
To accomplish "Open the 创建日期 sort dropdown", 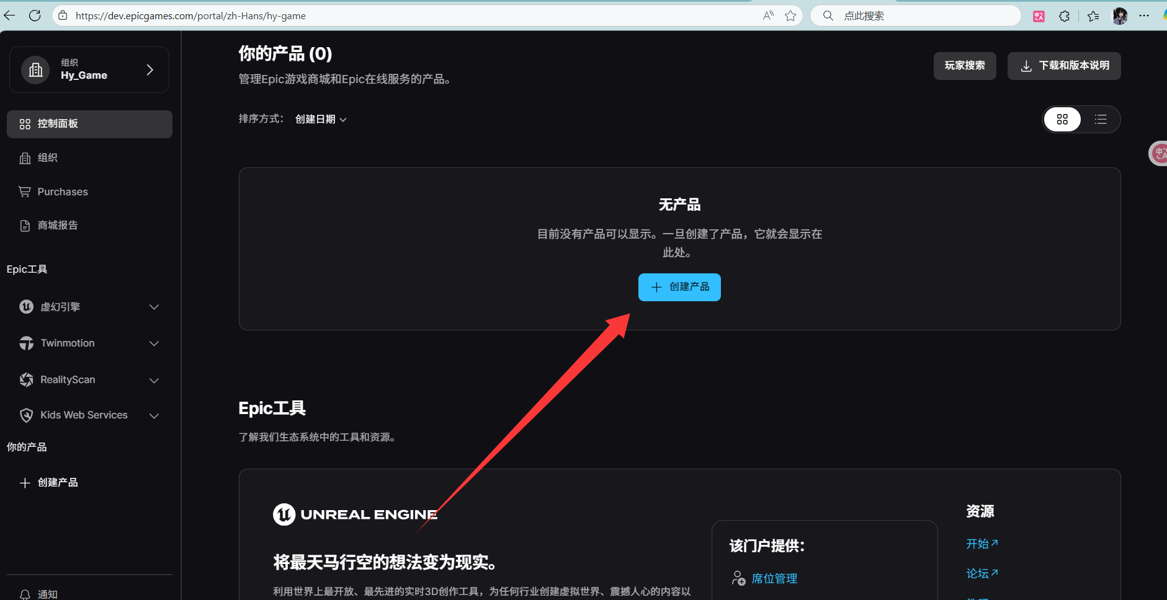I will (x=321, y=120).
